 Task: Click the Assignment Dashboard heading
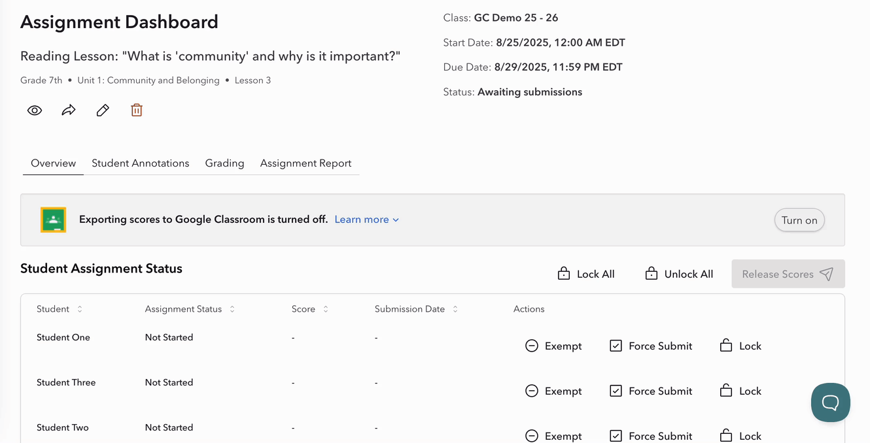119,22
